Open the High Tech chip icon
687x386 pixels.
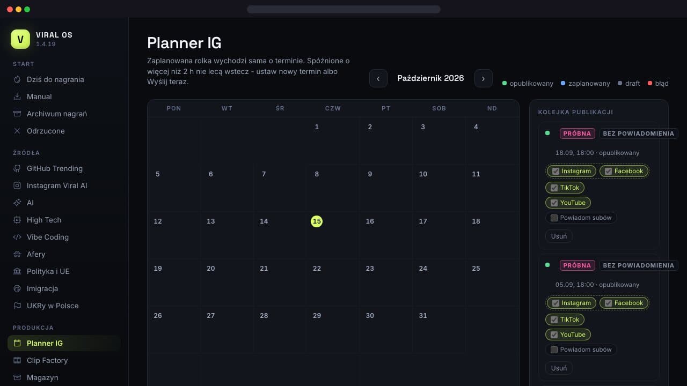pos(17,220)
